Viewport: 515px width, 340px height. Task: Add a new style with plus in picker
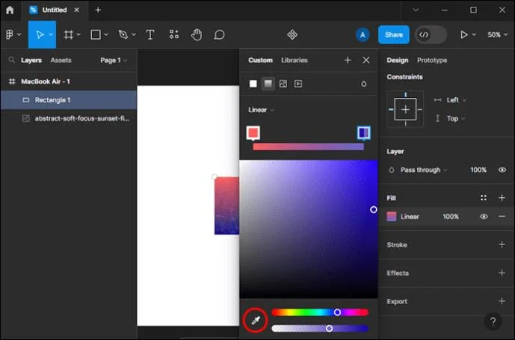tap(348, 60)
